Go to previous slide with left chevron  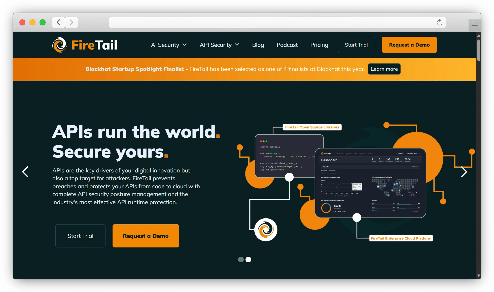[25, 172]
